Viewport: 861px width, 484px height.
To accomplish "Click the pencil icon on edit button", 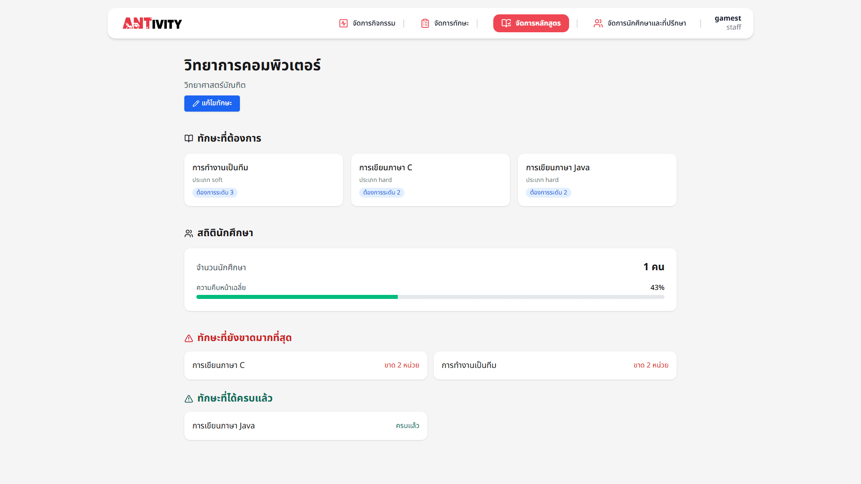I will tap(196, 104).
